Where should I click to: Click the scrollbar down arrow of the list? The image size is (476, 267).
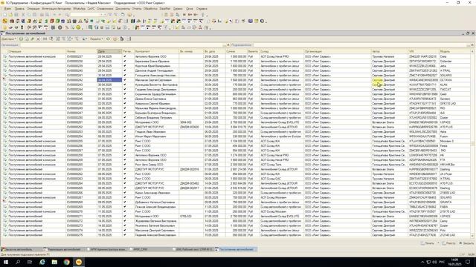pyautogui.click(x=472, y=235)
